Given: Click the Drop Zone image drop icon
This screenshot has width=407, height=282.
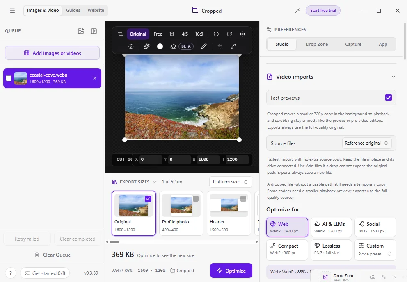Looking at the screenshot, I should pos(325,277).
